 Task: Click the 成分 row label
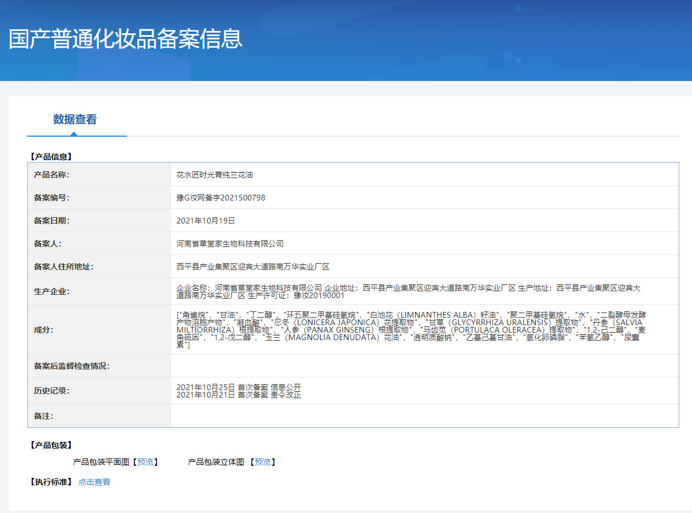tap(44, 330)
